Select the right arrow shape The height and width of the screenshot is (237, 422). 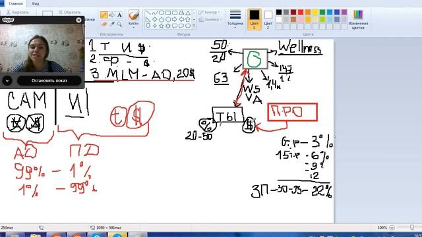(x=175, y=19)
